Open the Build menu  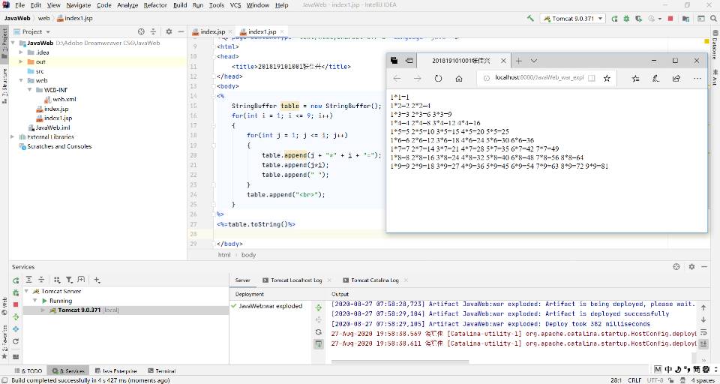179,5
